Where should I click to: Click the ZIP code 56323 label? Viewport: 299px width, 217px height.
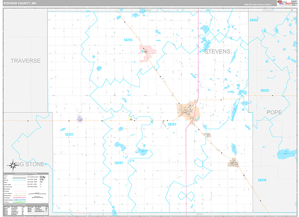pyautogui.click(x=264, y=91)
